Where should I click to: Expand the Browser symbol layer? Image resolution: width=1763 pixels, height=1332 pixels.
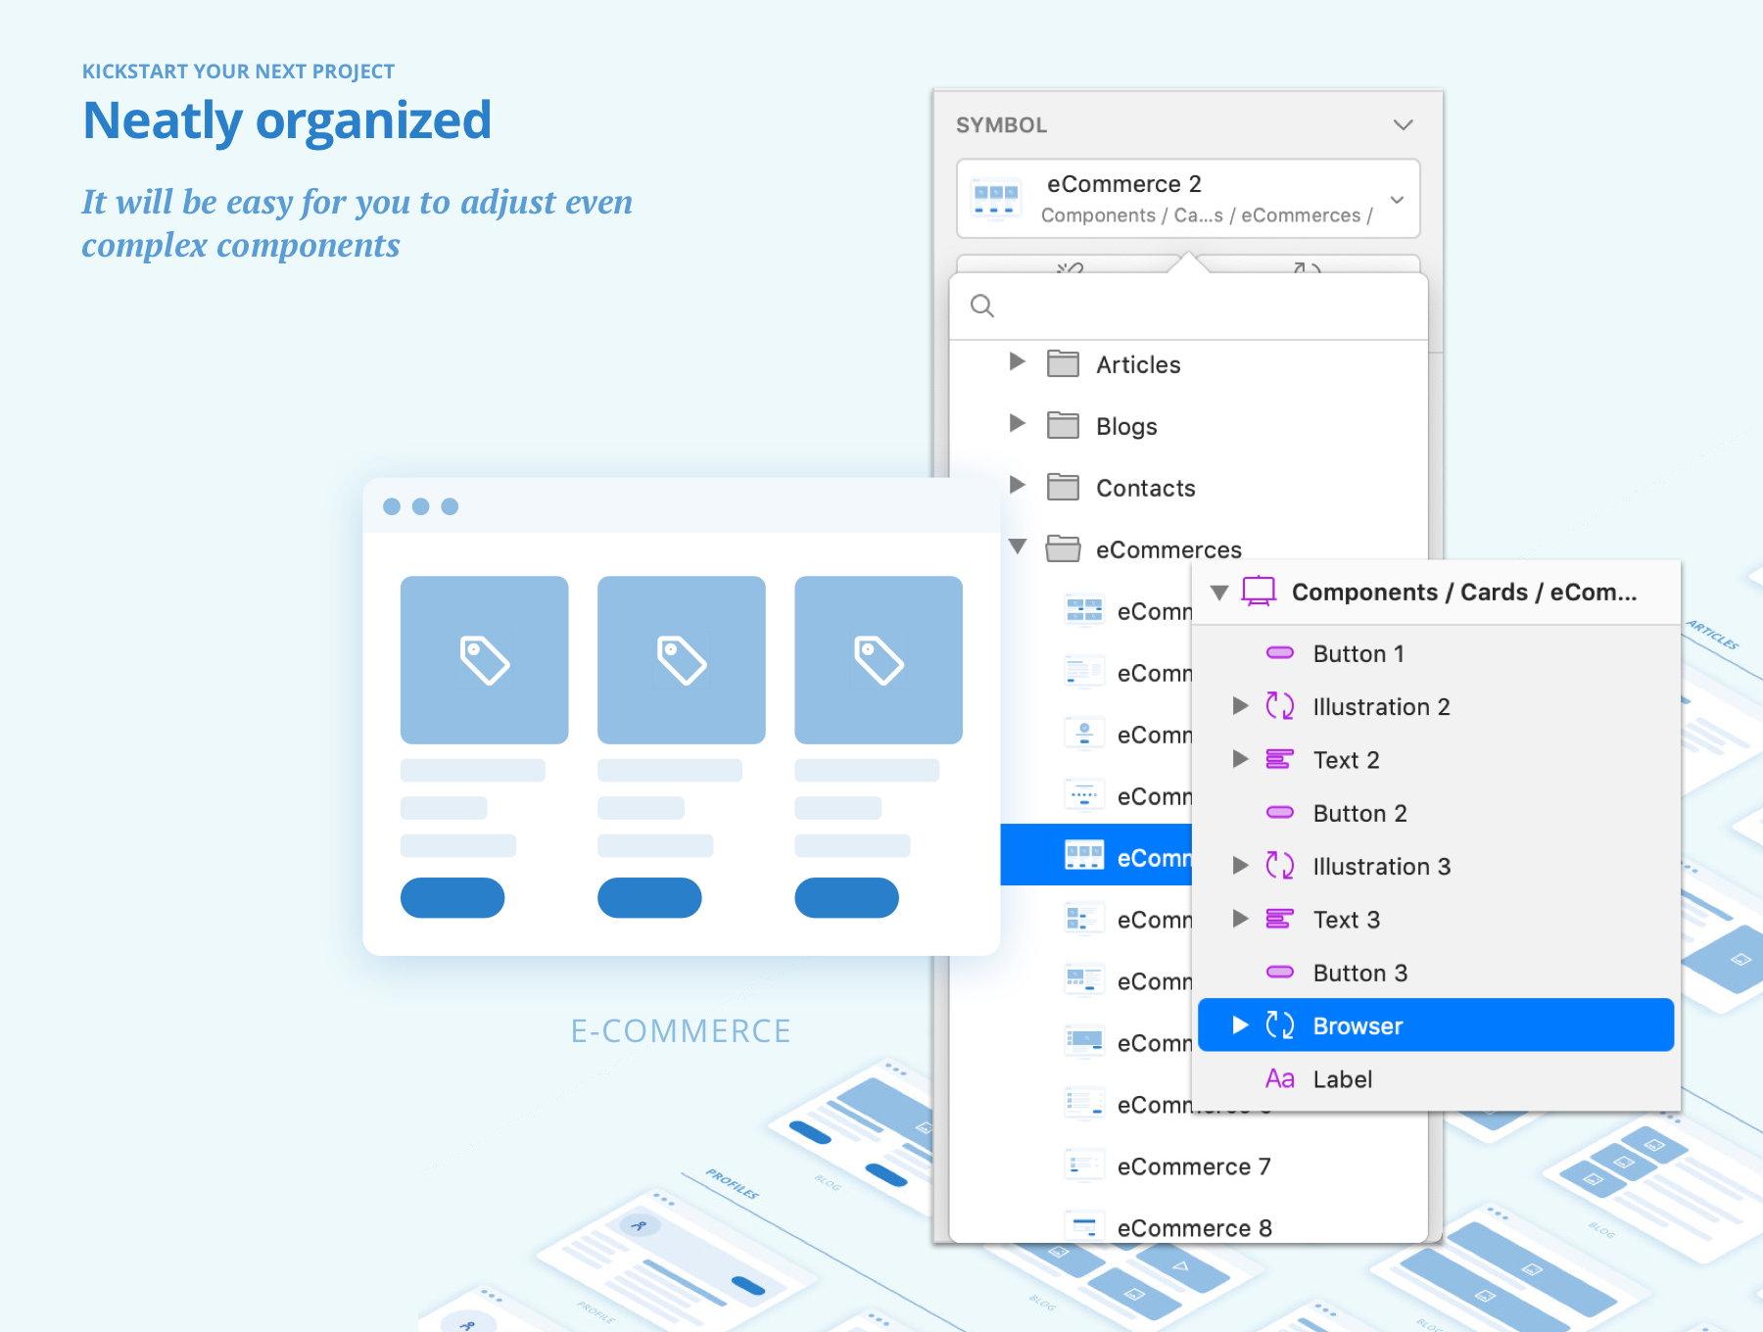click(1240, 1025)
